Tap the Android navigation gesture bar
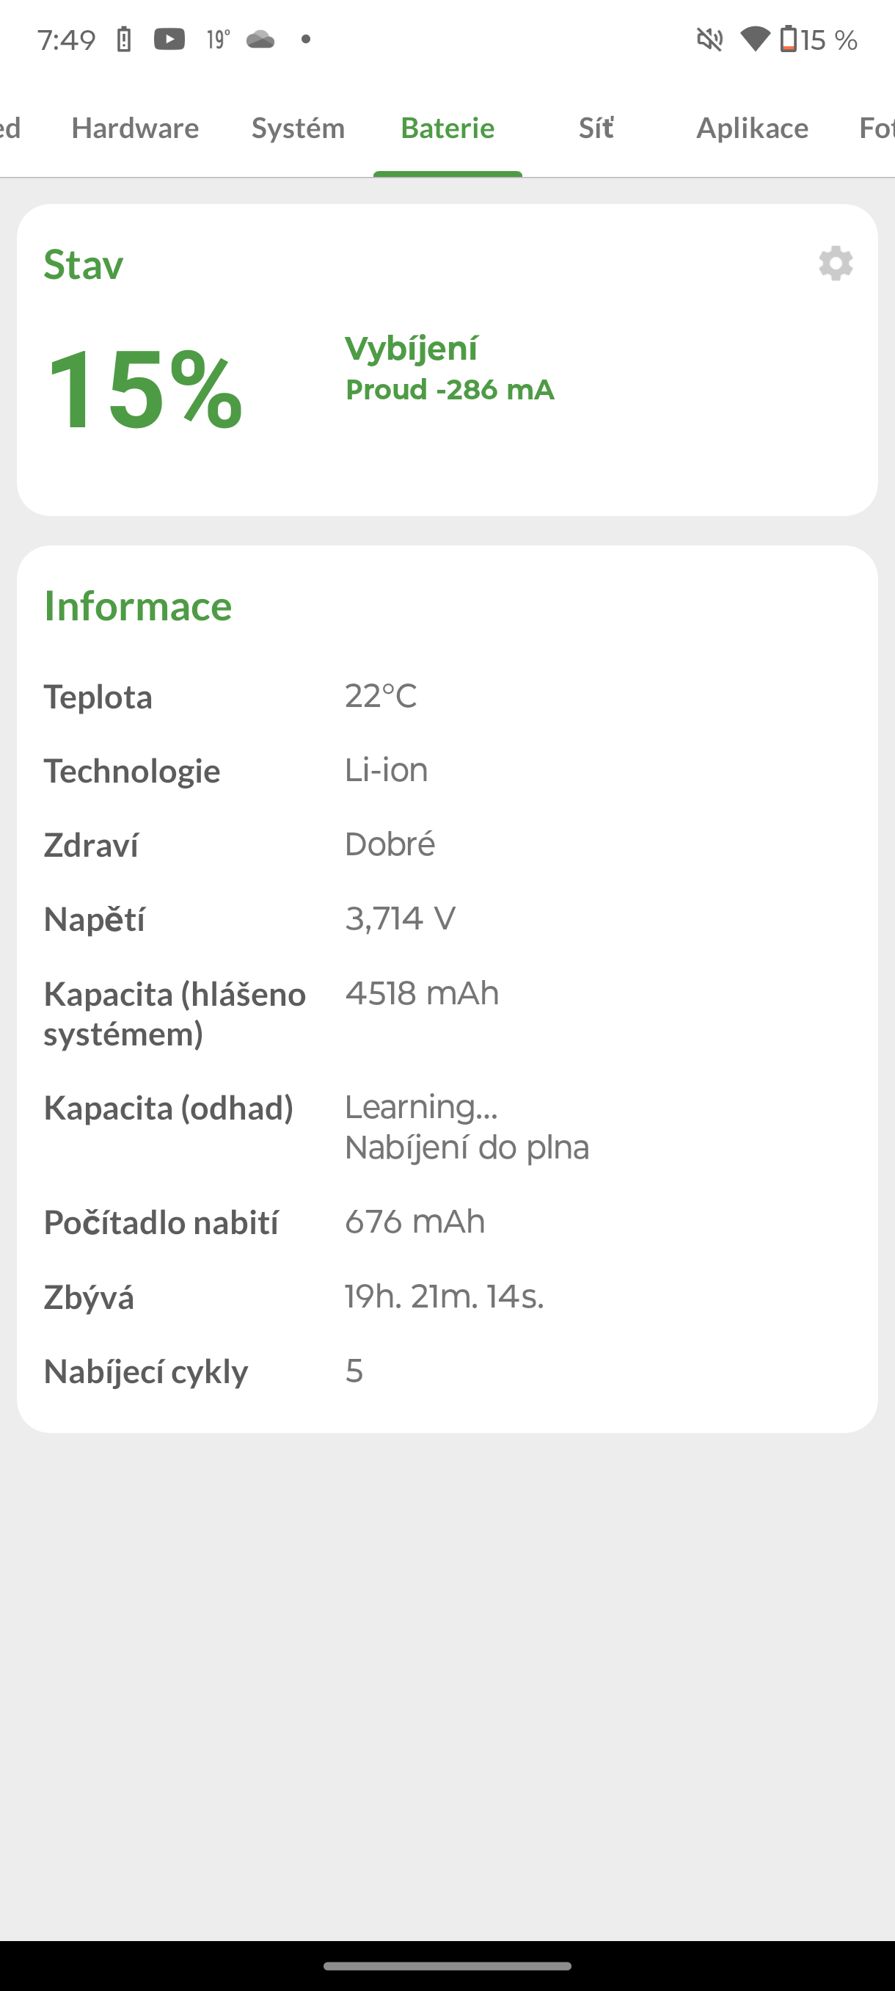This screenshot has height=1991, width=895. point(448,1965)
